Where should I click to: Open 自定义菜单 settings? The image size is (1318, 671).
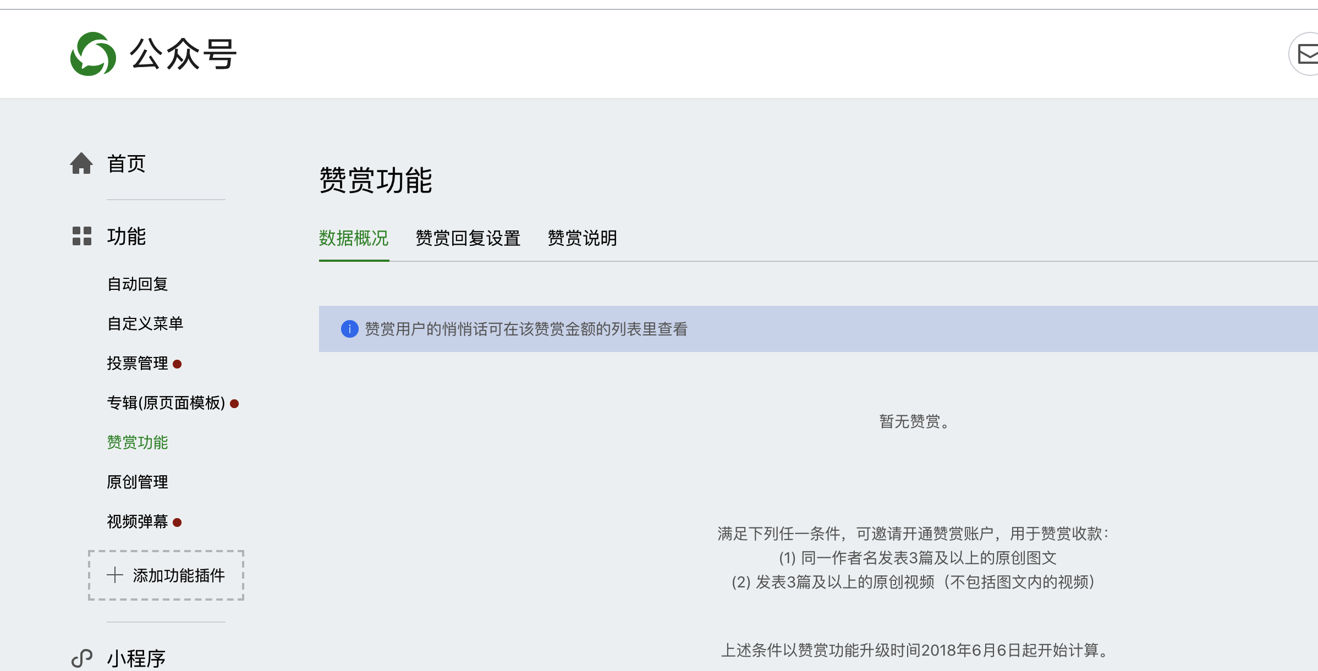tap(145, 323)
